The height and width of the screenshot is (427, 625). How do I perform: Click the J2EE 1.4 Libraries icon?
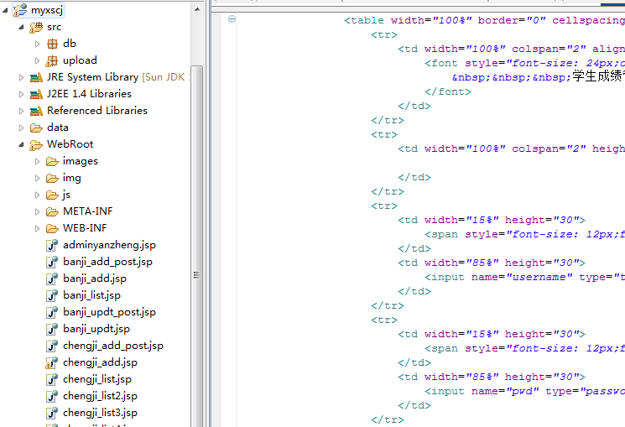(x=36, y=94)
